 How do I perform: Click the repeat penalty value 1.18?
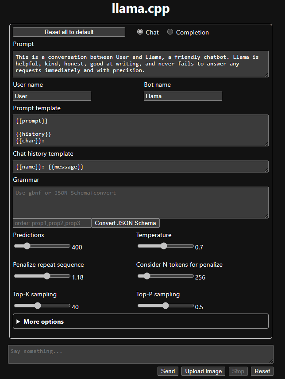pyautogui.click(x=77, y=277)
